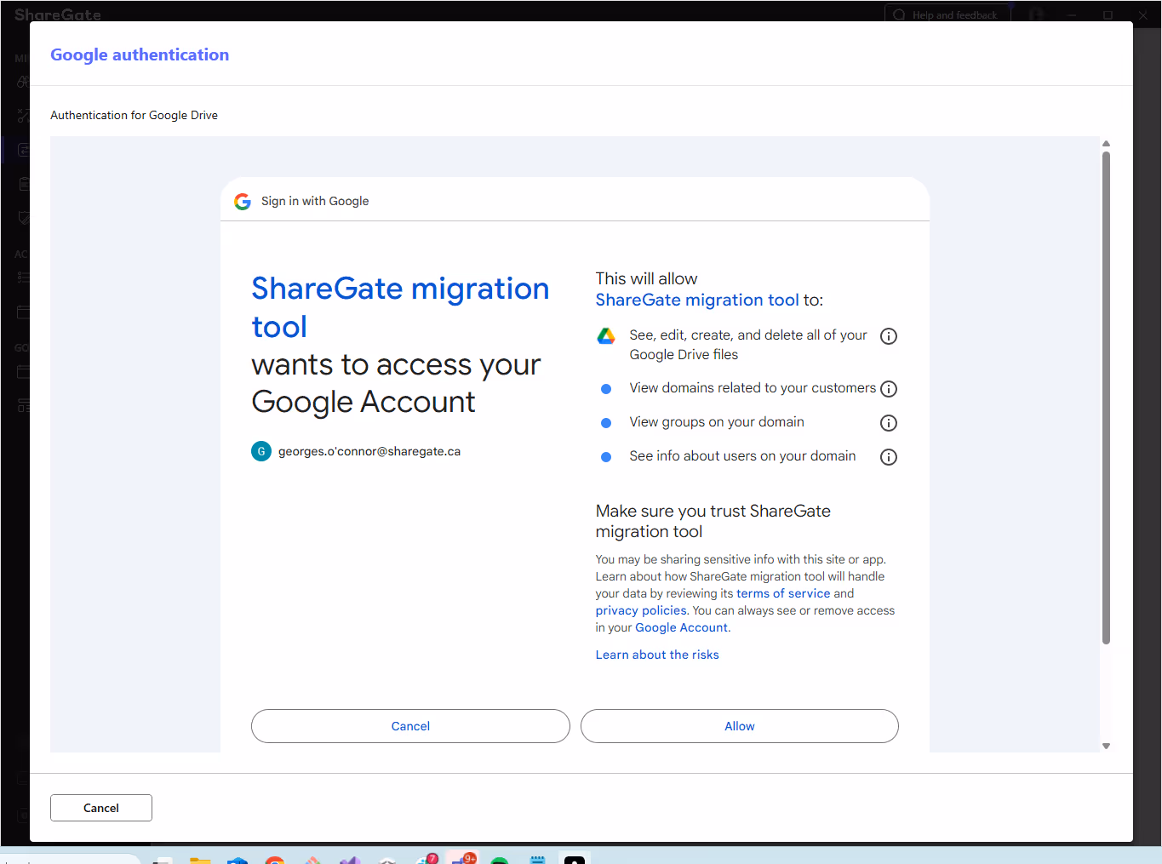This screenshot has height=864, width=1162.
Task: Click the Google G logo in the sign-in header
Action: (243, 202)
